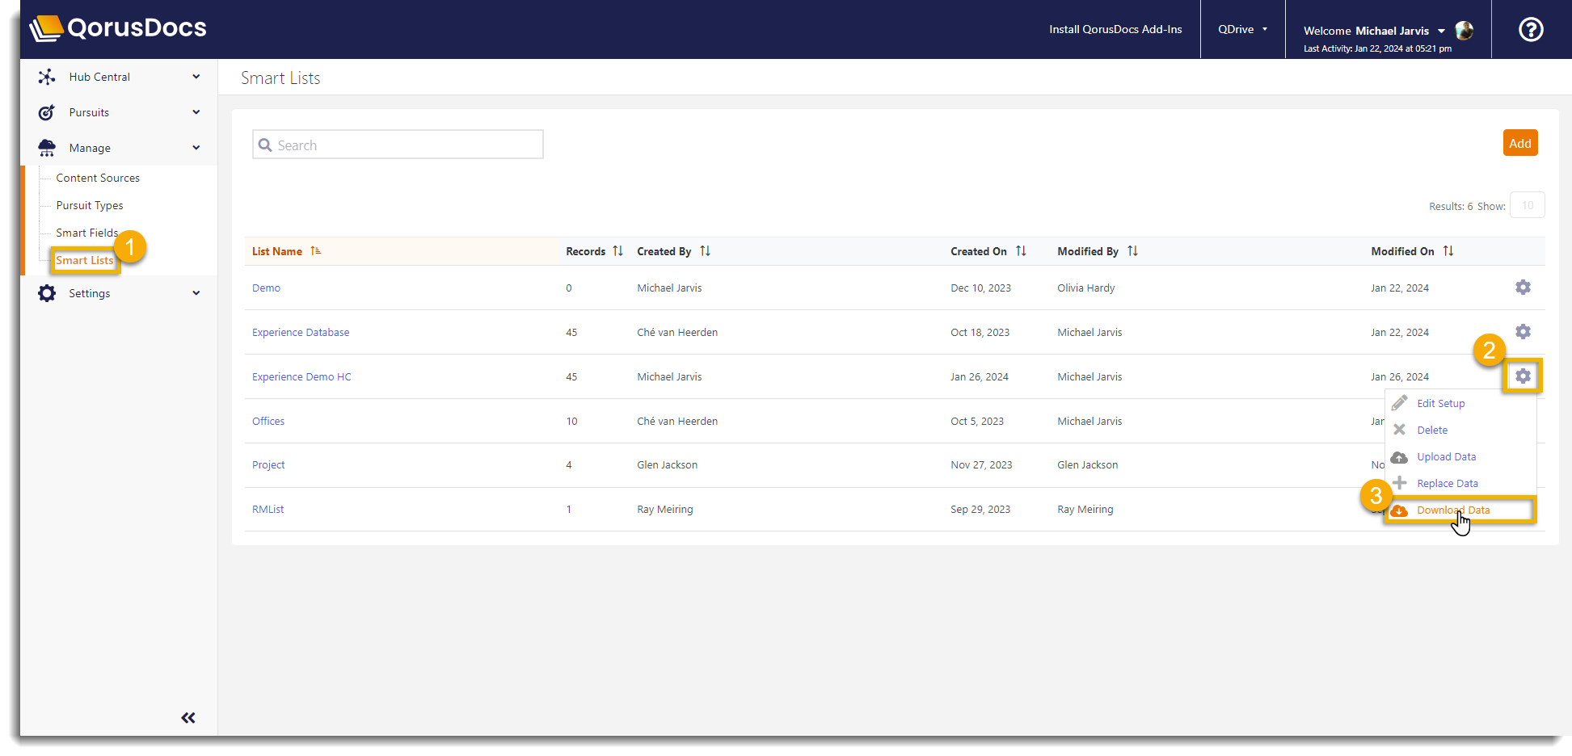Click the Upload Data cloud icon
The image size is (1572, 756).
(x=1400, y=456)
